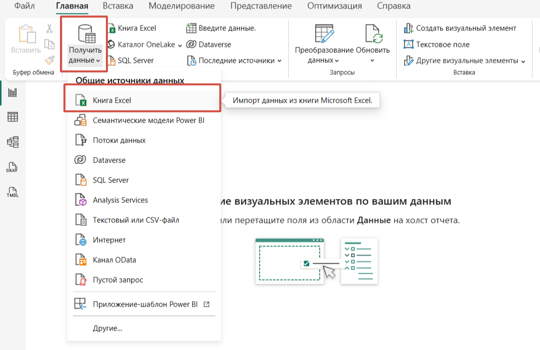Open the Преобразование данных dropdown
This screenshot has height=350, width=540.
[x=323, y=44]
